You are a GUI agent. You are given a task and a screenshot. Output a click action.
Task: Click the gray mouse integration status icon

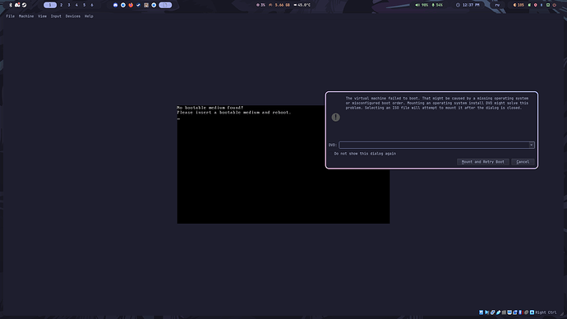[526, 312]
